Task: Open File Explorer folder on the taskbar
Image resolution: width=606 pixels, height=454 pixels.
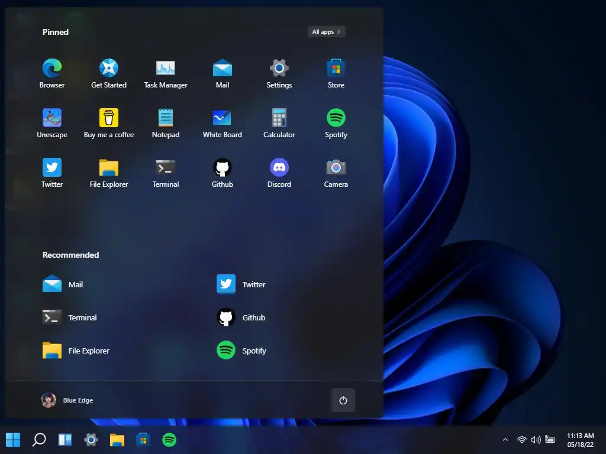Action: point(117,440)
